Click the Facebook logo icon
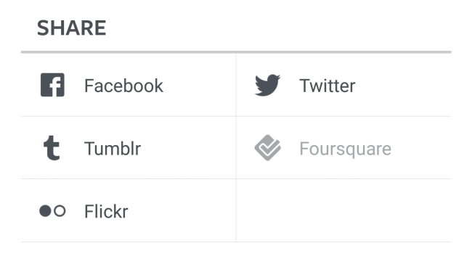Image resolution: width=472 pixels, height=264 pixels. [52, 85]
